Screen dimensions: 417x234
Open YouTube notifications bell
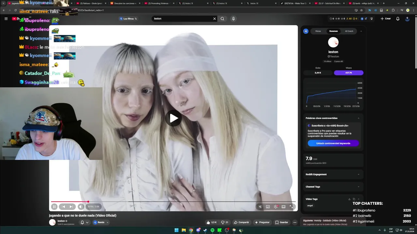click(398, 19)
